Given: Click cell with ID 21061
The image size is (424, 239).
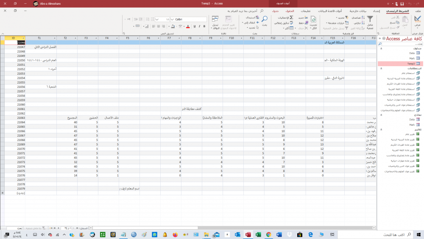Looking at the screenshot, I should point(15,109).
